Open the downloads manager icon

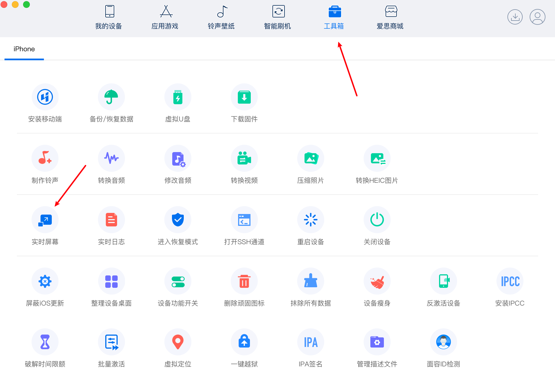[x=515, y=17]
